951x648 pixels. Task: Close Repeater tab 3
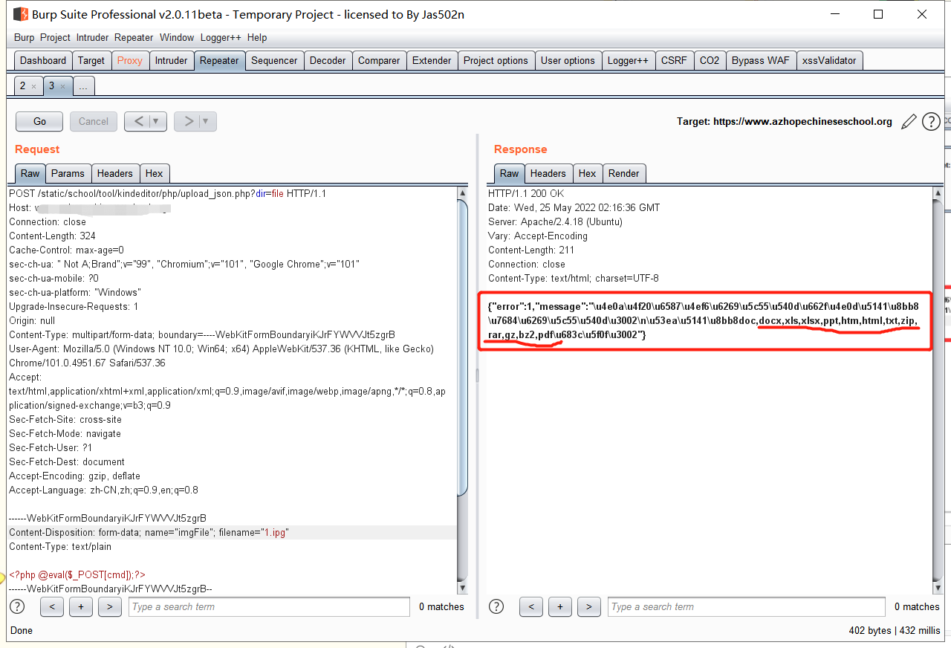coord(62,86)
